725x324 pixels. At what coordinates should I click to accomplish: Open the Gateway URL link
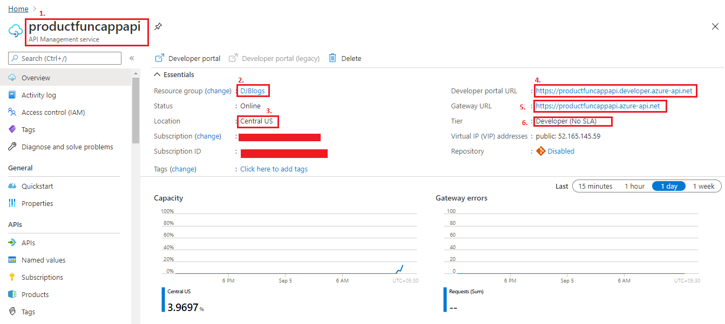(x=598, y=106)
